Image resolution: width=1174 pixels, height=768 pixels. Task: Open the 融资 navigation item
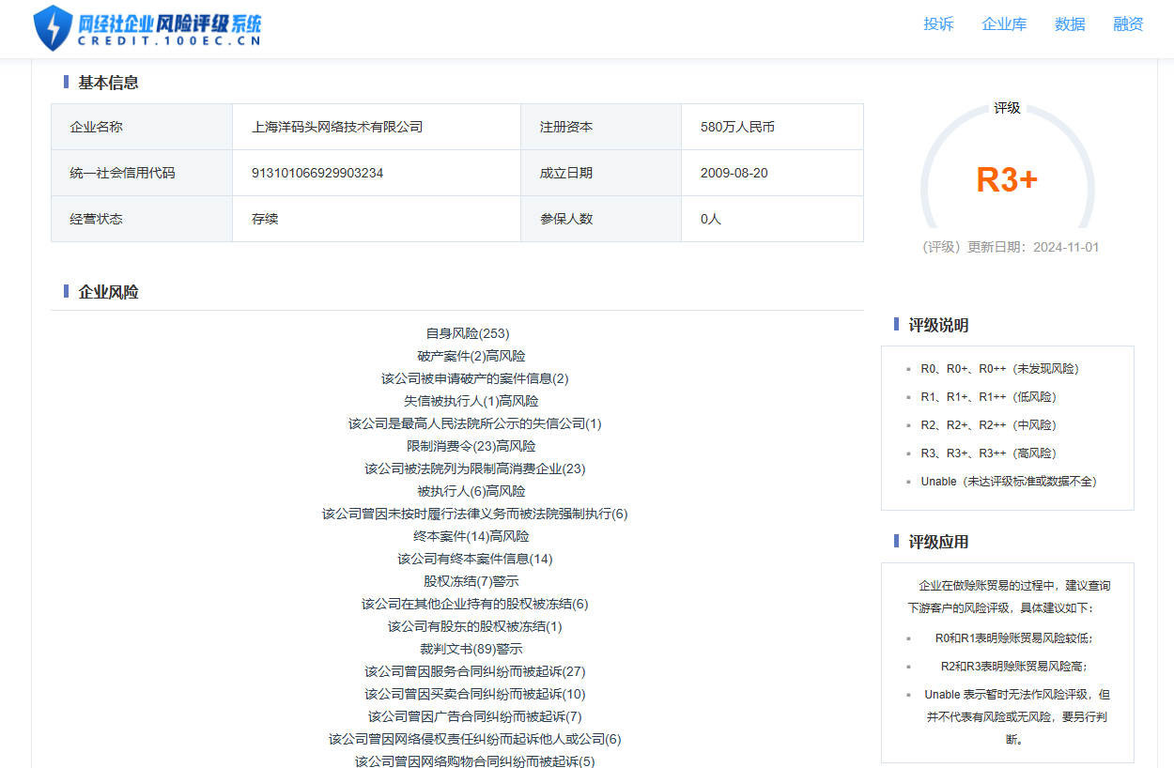(x=1128, y=24)
